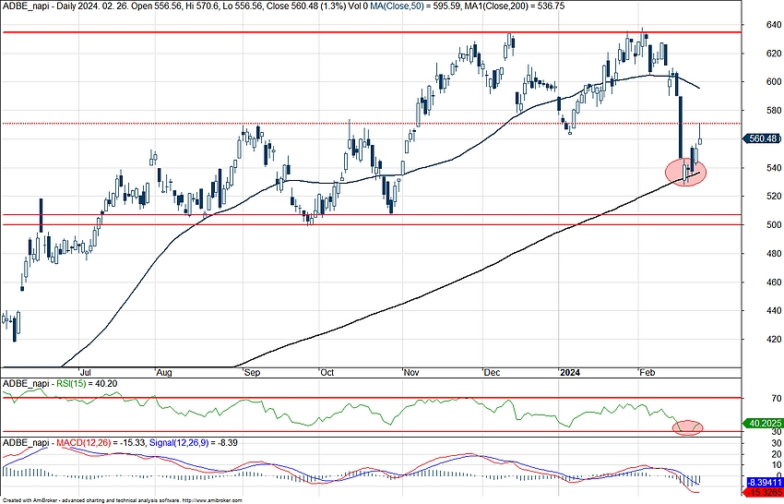Click the 20 axis label in MACD pane
The image size is (784, 504).
tap(777, 454)
